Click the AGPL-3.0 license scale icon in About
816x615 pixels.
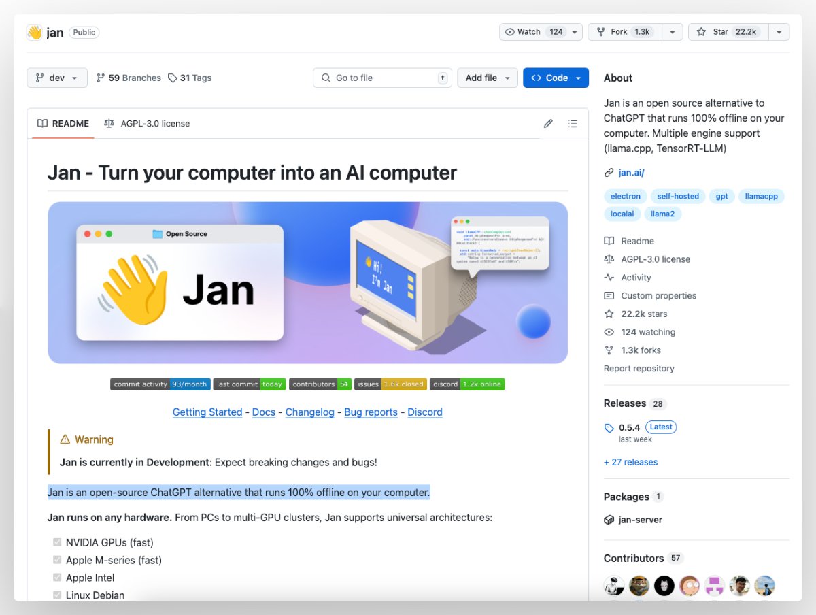(609, 259)
